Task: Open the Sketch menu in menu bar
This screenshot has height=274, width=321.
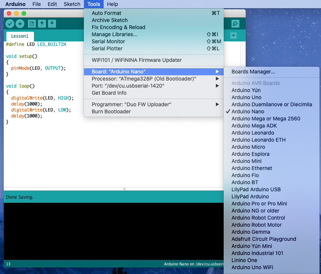Action: tap(72, 4)
